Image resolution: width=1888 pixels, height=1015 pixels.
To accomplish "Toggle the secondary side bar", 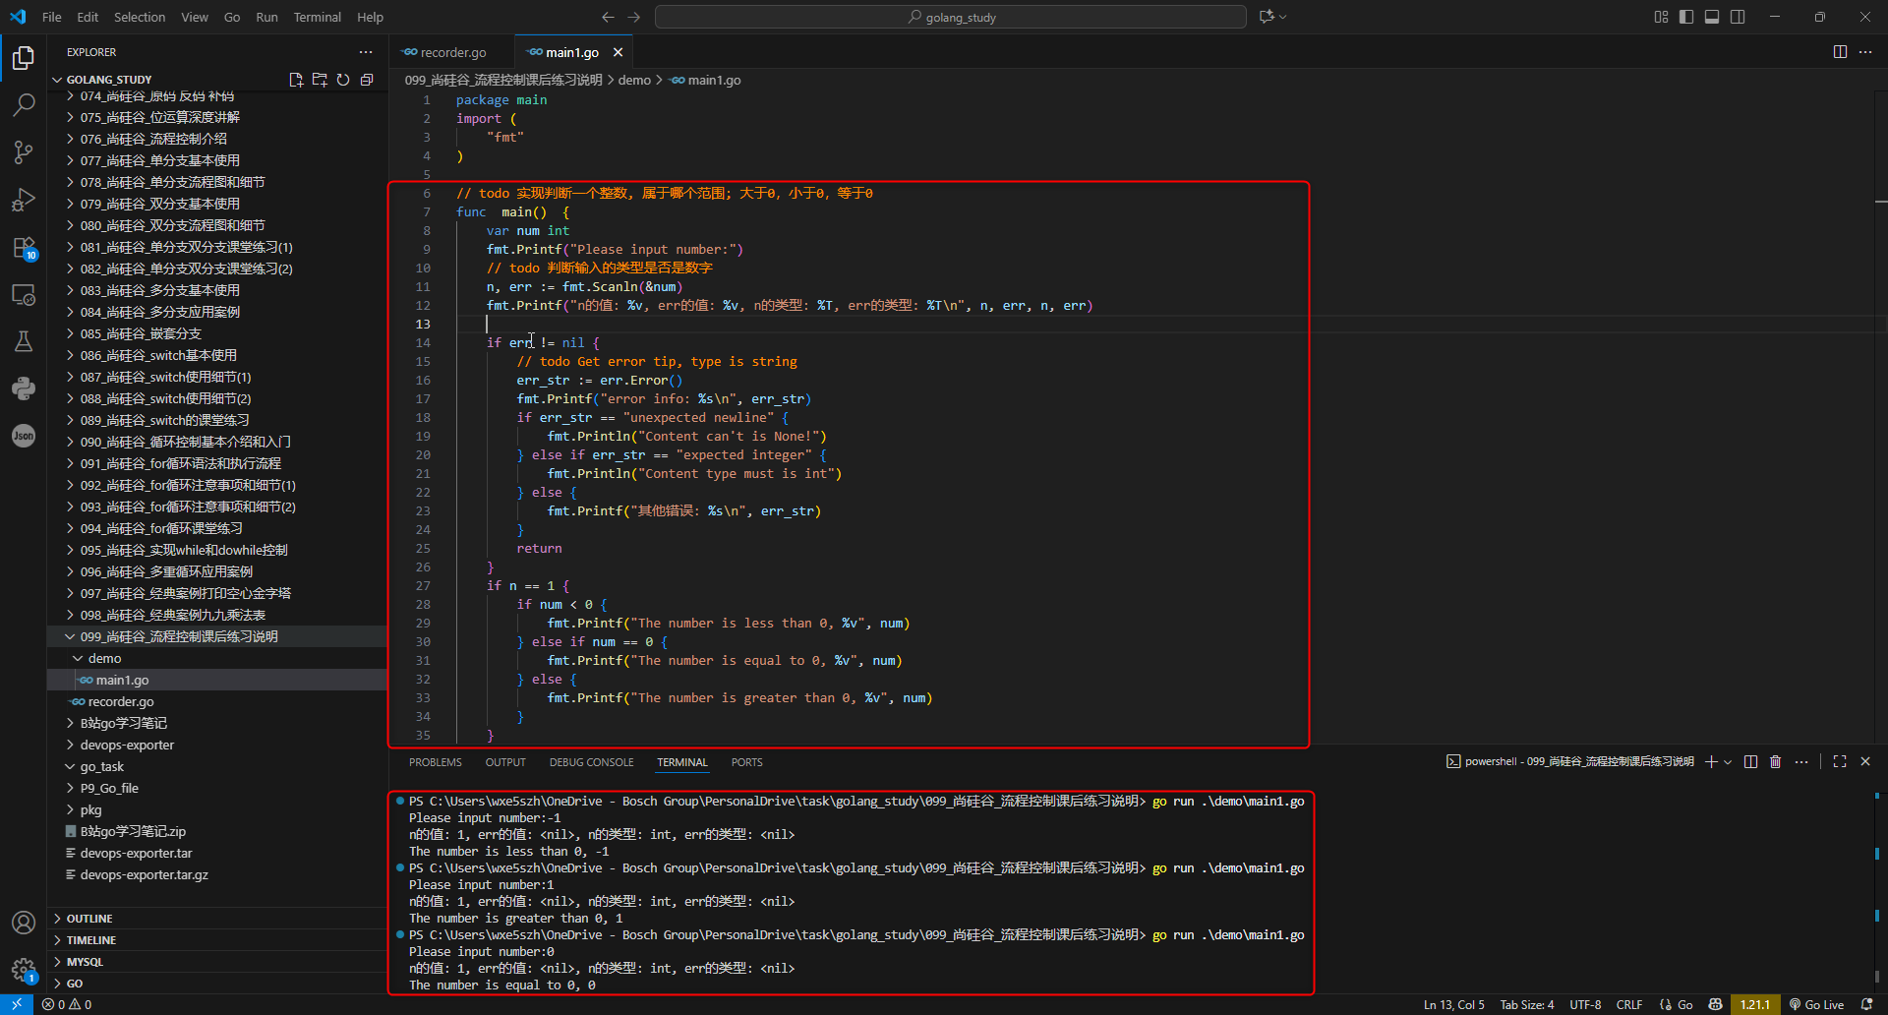I will click(1738, 17).
